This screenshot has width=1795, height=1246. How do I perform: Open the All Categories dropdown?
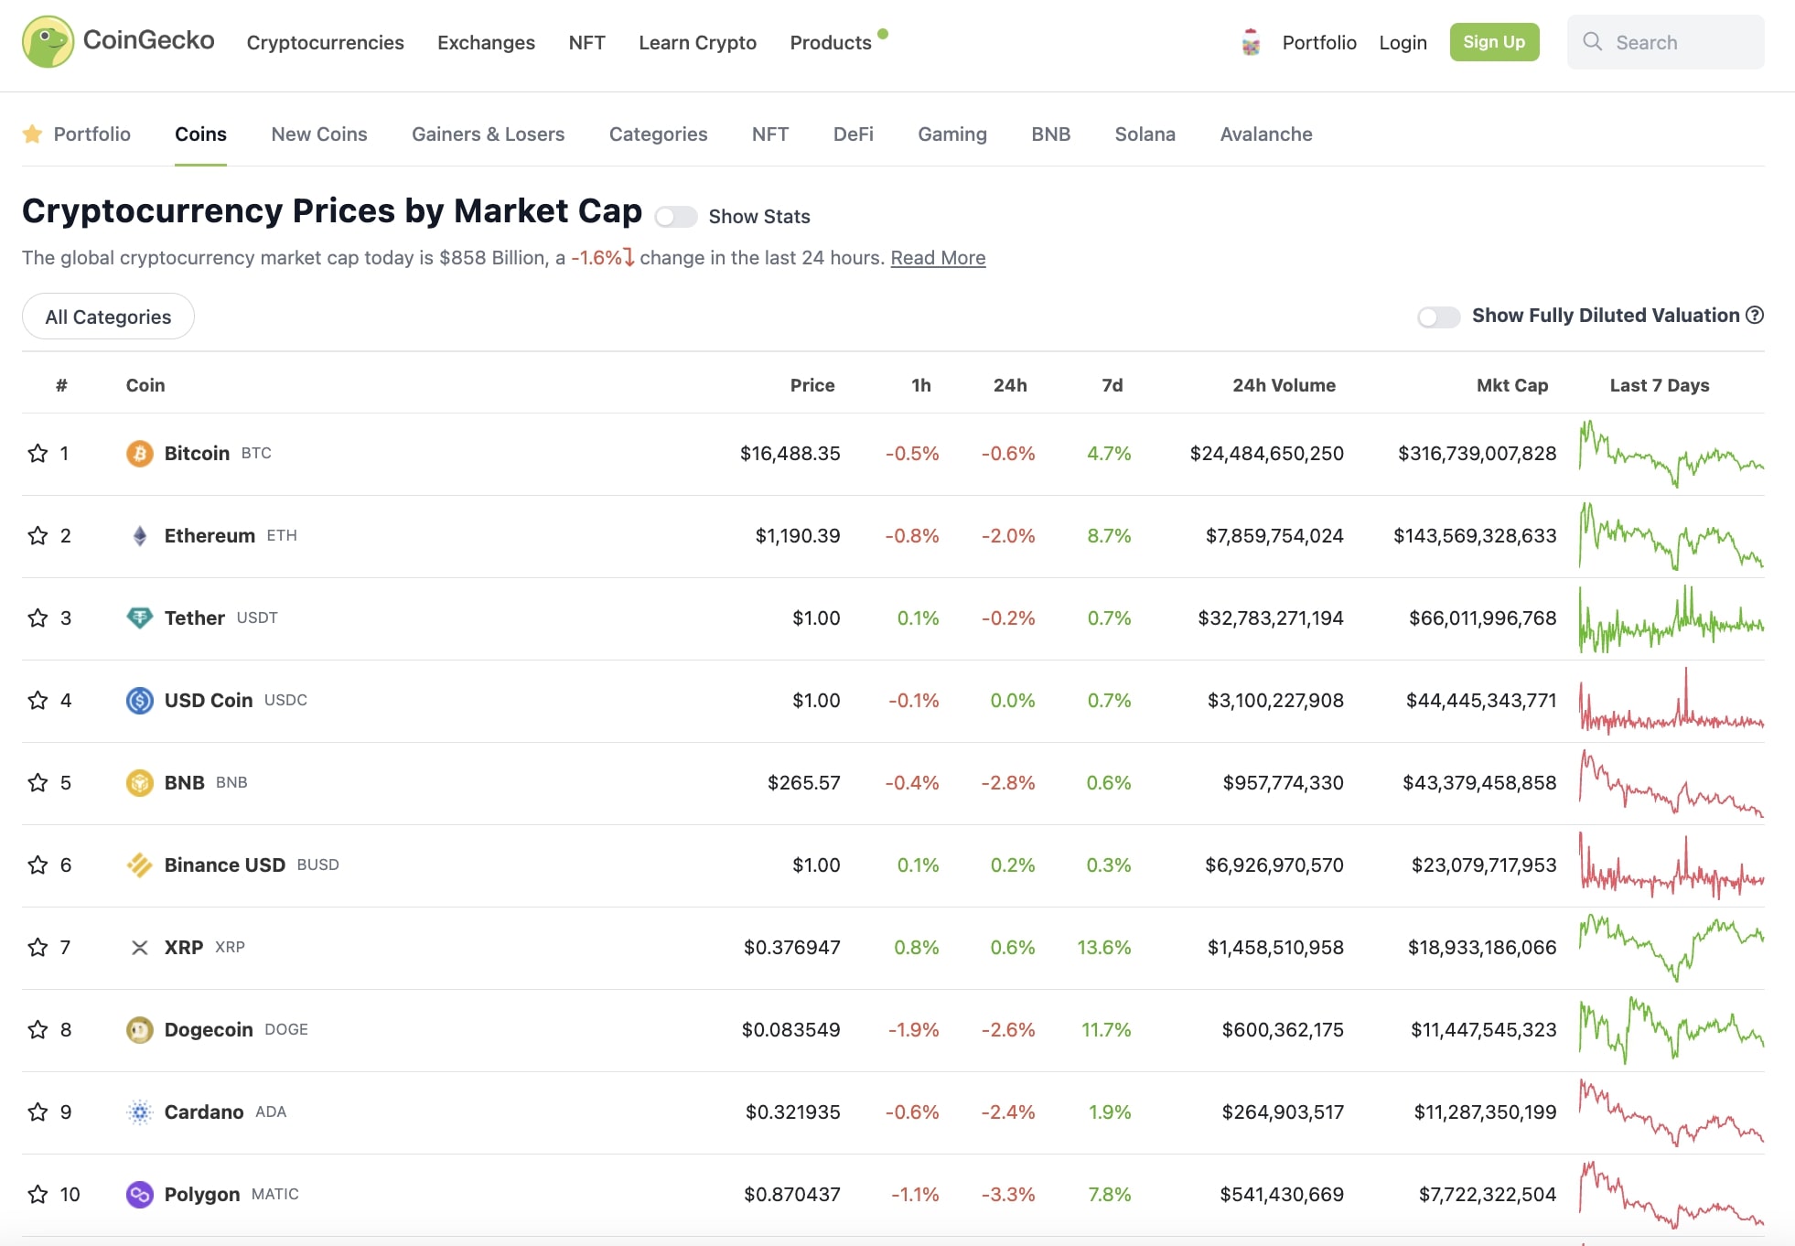click(x=108, y=317)
